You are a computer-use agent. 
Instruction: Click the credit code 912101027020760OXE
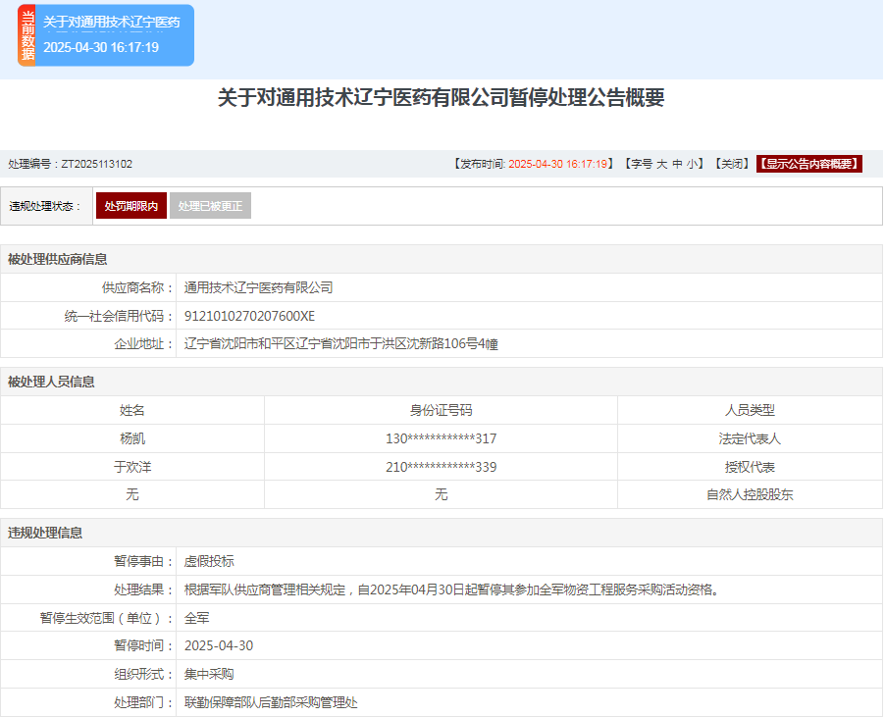pyautogui.click(x=249, y=316)
